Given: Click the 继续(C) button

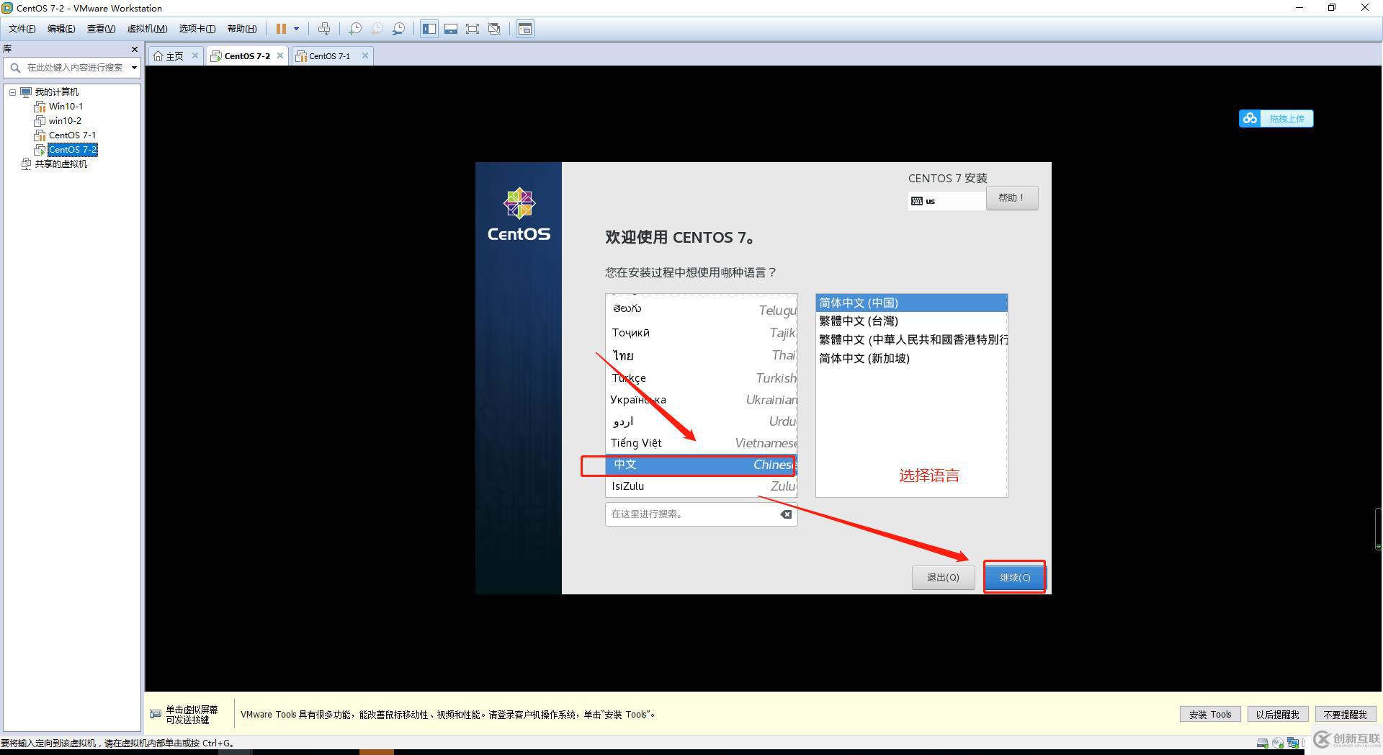Looking at the screenshot, I should pyautogui.click(x=1015, y=577).
